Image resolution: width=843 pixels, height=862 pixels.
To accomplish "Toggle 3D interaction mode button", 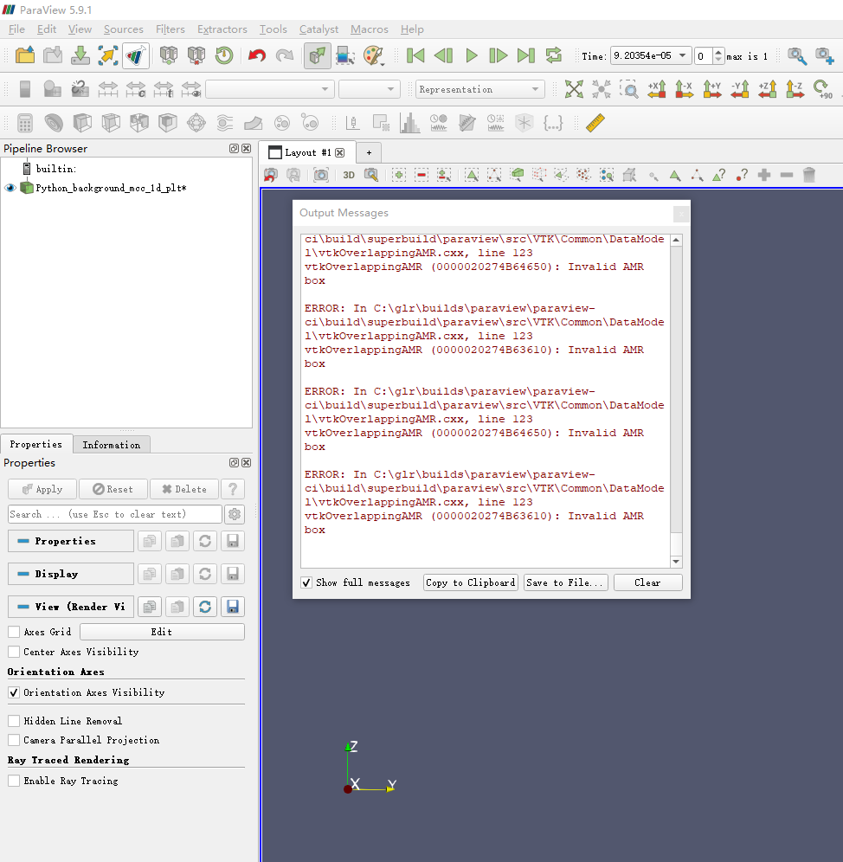I will [349, 176].
